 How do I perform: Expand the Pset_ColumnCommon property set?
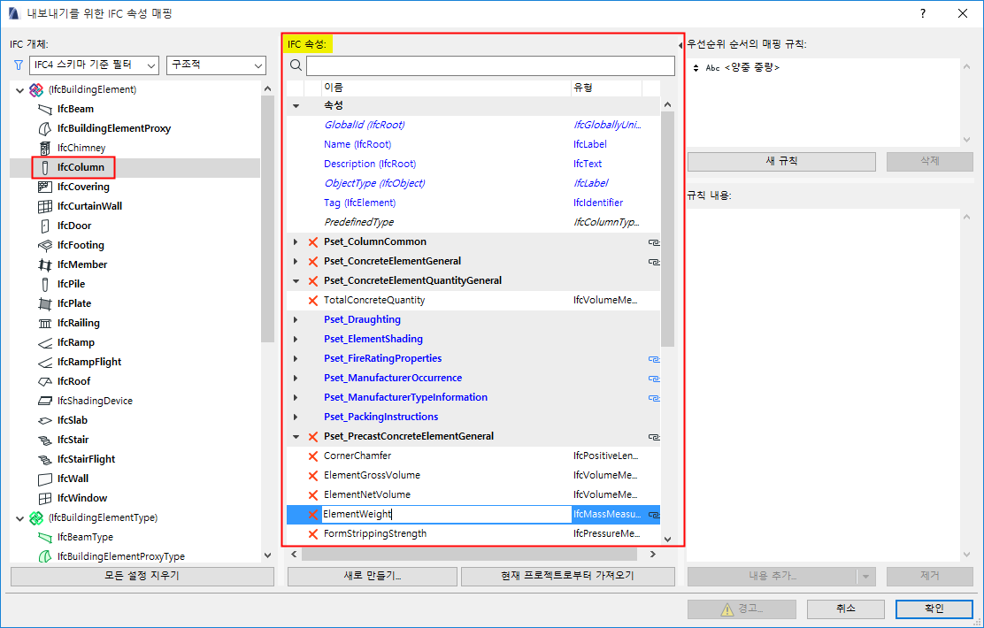coord(296,242)
